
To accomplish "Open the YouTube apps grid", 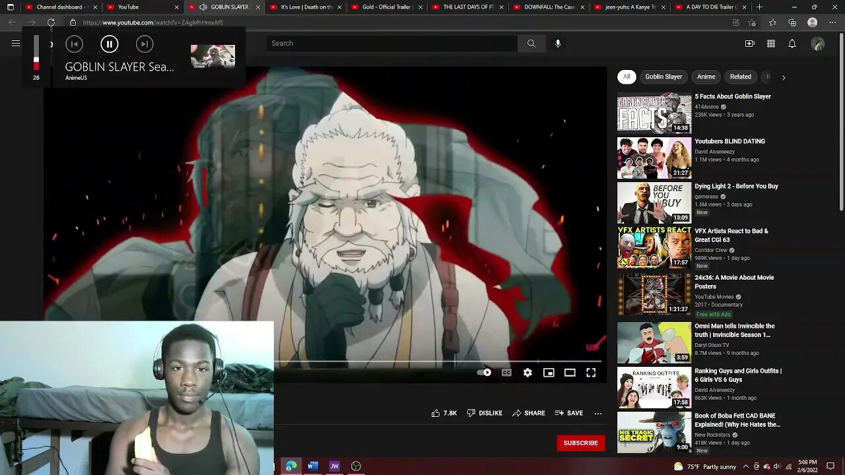I will (771, 44).
